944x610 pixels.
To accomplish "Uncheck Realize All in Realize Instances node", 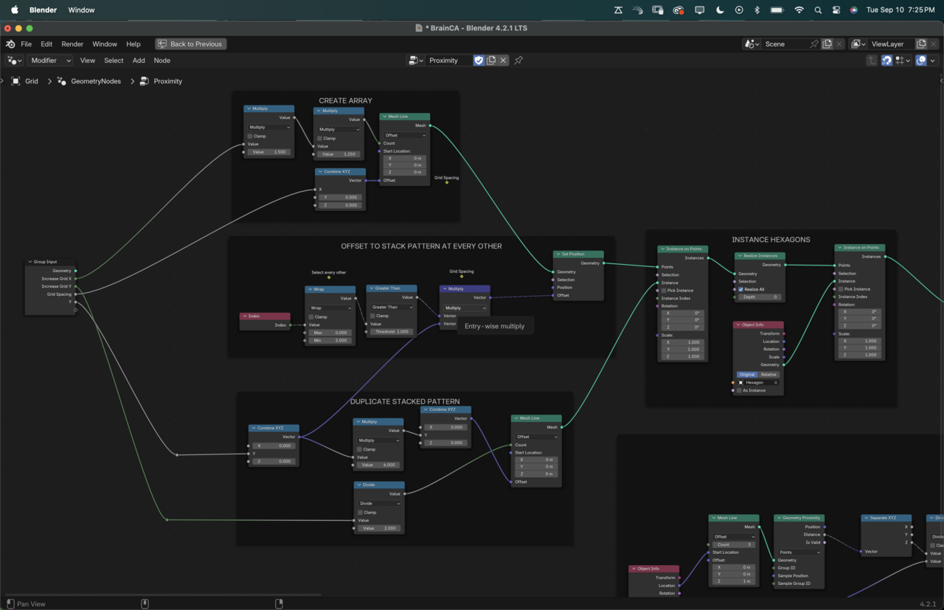I will 741,289.
